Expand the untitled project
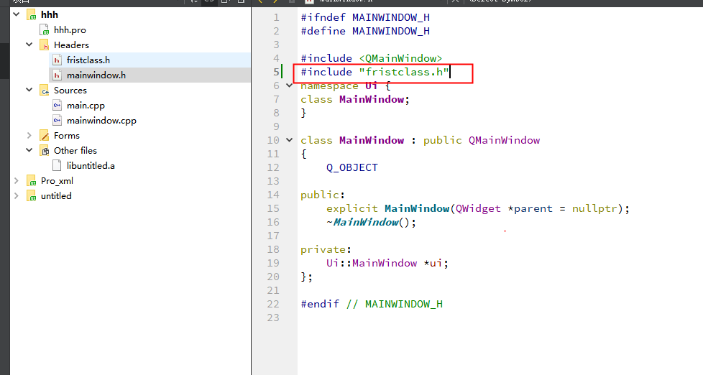 click(x=17, y=196)
